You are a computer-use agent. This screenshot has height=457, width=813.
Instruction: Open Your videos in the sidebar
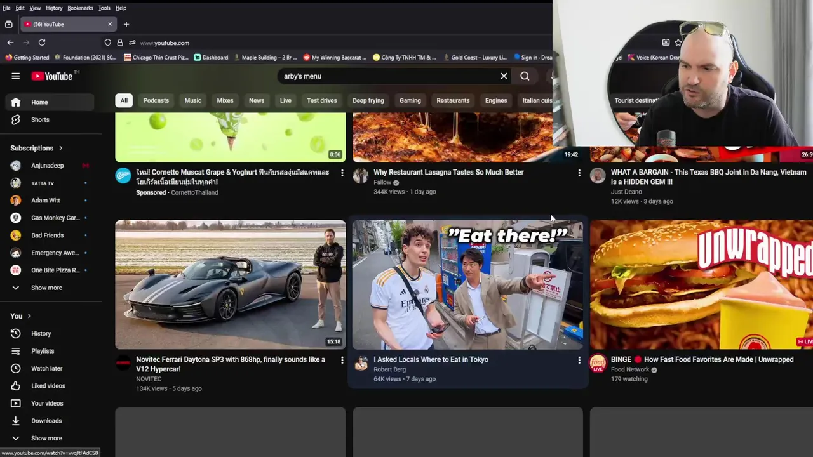pyautogui.click(x=50, y=403)
